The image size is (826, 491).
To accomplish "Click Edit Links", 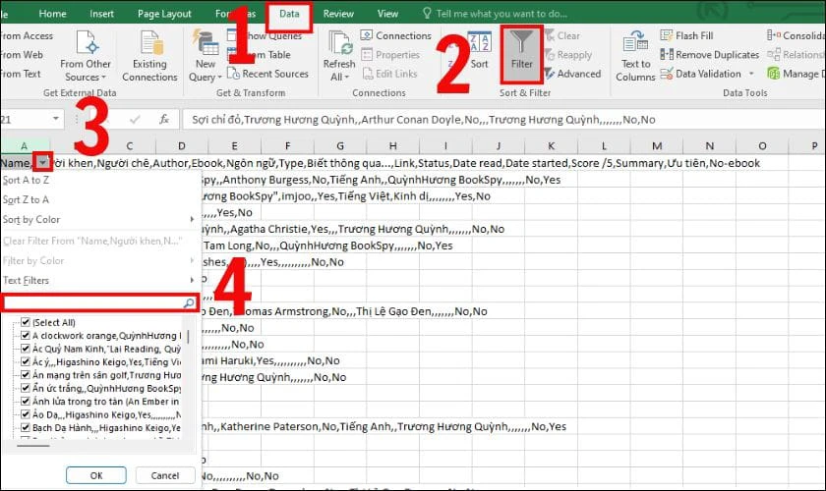I will pos(389,74).
